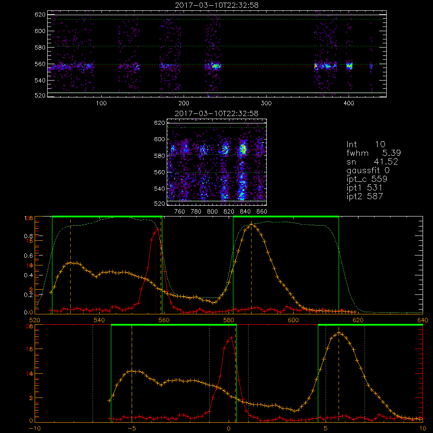This screenshot has width=433, height=433.
Task: Click the left thick green bar atop third plot
Action: pos(107,216)
